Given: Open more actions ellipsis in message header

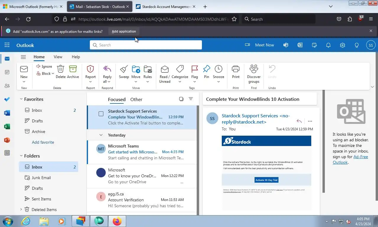Looking at the screenshot, I should (x=310, y=121).
